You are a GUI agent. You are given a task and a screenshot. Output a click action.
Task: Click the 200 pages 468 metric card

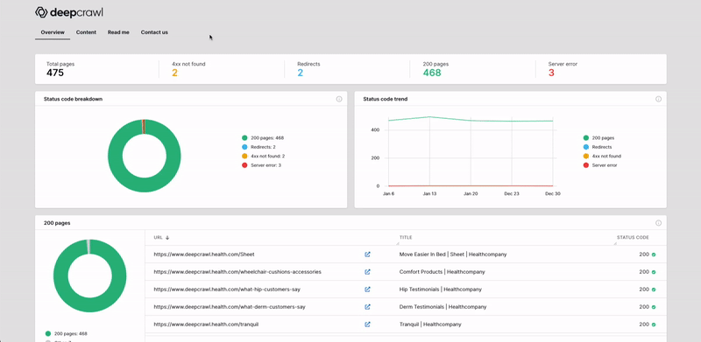pos(435,69)
